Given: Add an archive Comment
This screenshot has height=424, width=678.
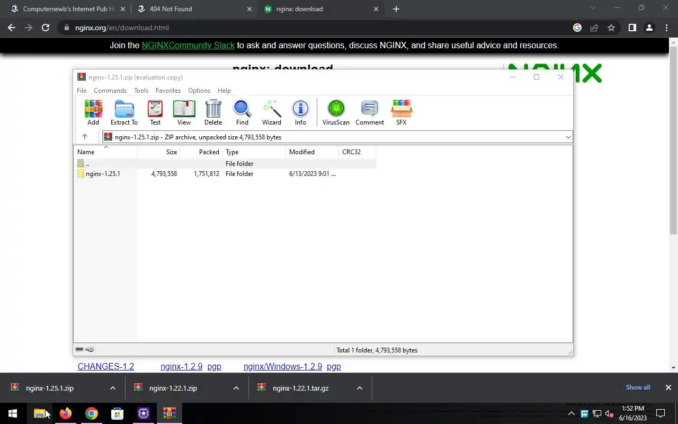Looking at the screenshot, I should click(370, 113).
